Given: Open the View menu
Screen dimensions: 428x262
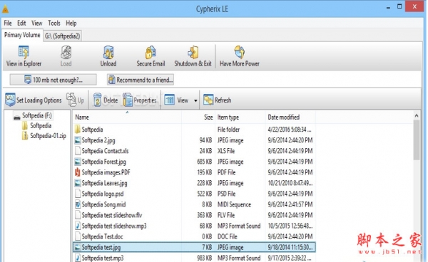Looking at the screenshot, I should tap(37, 23).
